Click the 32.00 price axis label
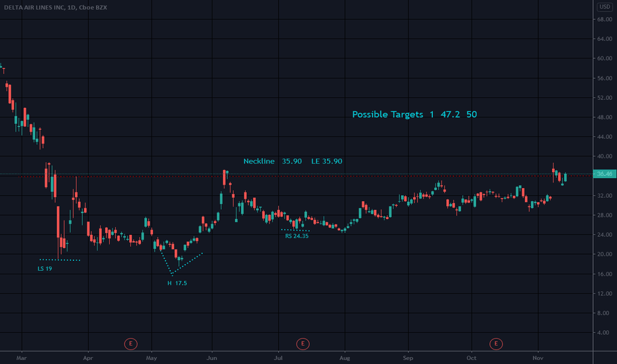The width and height of the screenshot is (617, 364). pos(604,196)
